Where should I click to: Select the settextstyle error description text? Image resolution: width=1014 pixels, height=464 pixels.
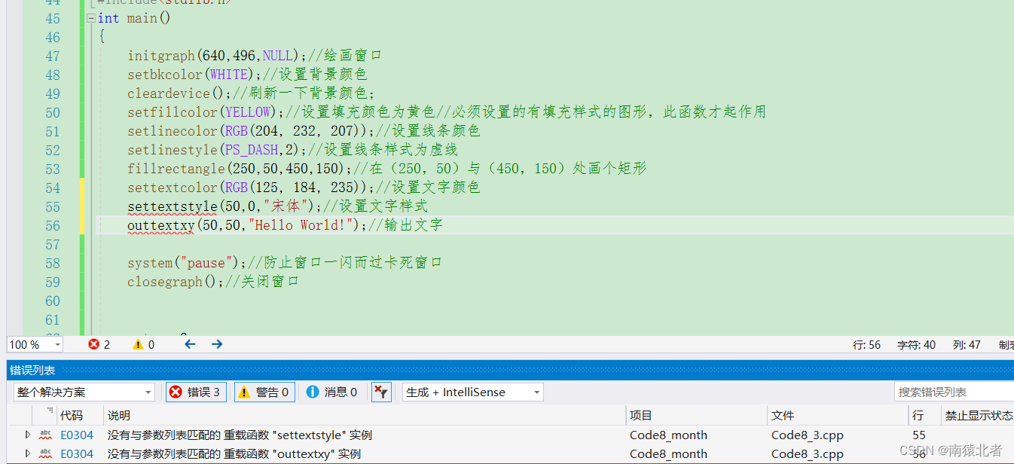click(x=240, y=435)
